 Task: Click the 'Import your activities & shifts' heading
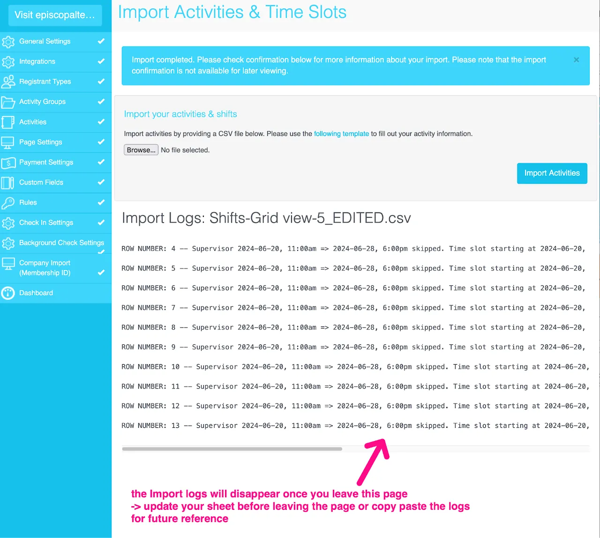pyautogui.click(x=180, y=114)
